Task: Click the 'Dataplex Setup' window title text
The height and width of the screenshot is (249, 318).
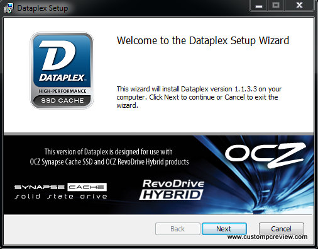Action: coord(43,8)
